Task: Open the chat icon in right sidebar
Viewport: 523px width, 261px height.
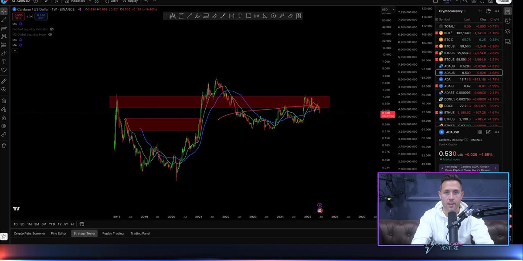Action: (x=508, y=42)
